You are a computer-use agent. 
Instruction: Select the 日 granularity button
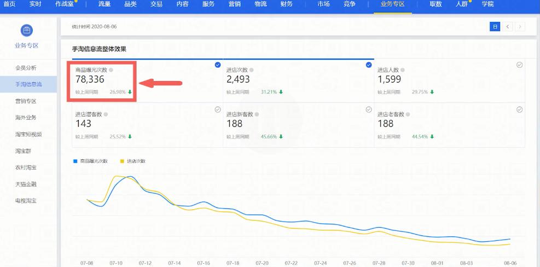click(x=495, y=27)
